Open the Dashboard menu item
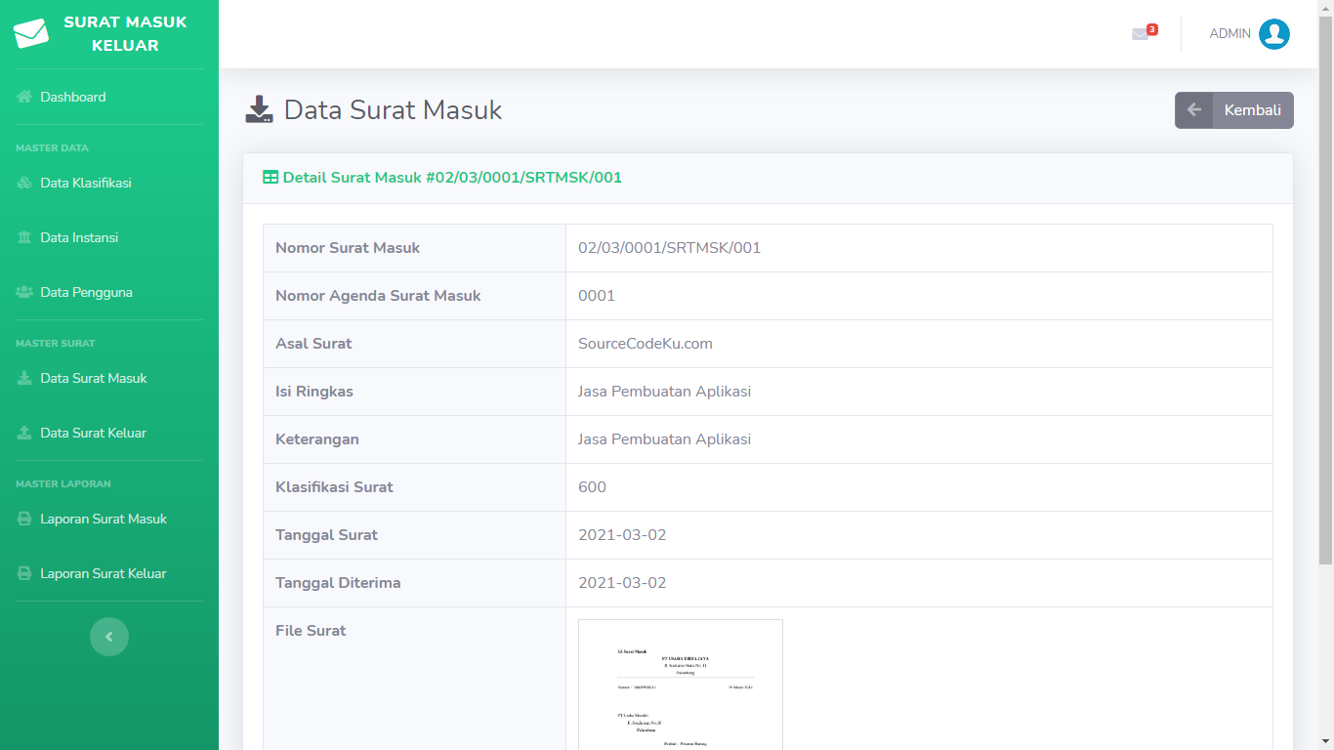Image resolution: width=1334 pixels, height=750 pixels. 109,97
